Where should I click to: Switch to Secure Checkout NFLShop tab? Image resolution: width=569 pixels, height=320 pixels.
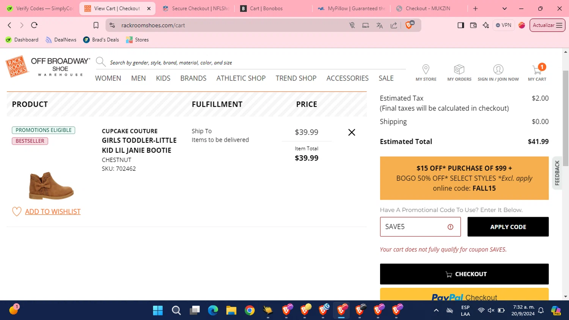point(195,8)
